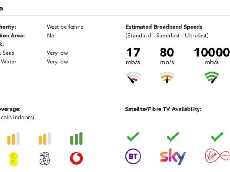Click the green signal bars above Vodafone
230x172 pixels.
(x=76, y=138)
